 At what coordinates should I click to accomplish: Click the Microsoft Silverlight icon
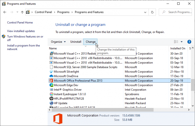pos(51,72)
